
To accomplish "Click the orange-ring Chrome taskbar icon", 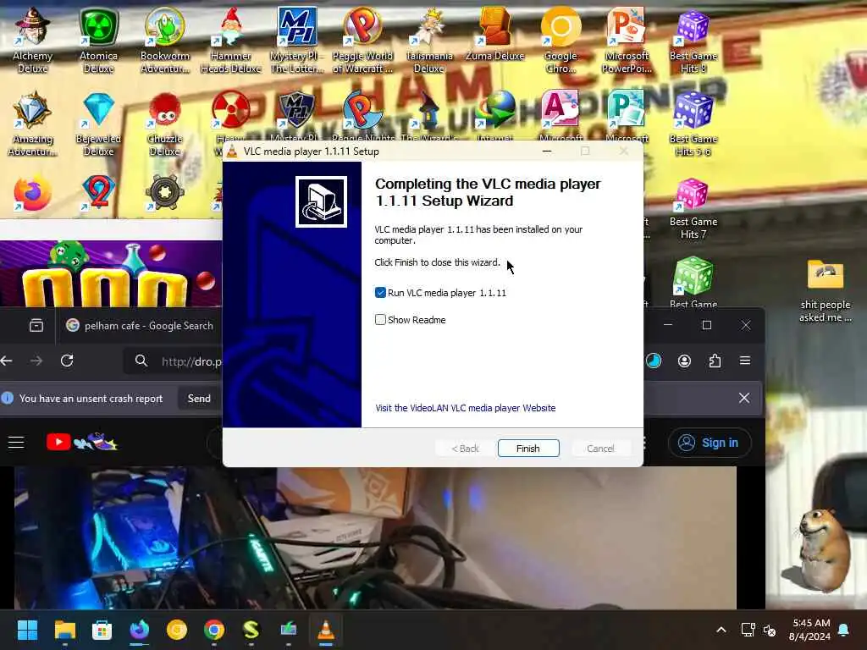I will click(177, 630).
